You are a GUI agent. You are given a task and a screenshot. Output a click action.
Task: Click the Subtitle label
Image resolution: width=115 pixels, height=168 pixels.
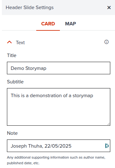coord(15,82)
